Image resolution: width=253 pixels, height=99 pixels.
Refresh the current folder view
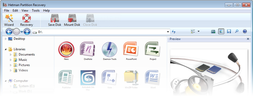click(174, 32)
